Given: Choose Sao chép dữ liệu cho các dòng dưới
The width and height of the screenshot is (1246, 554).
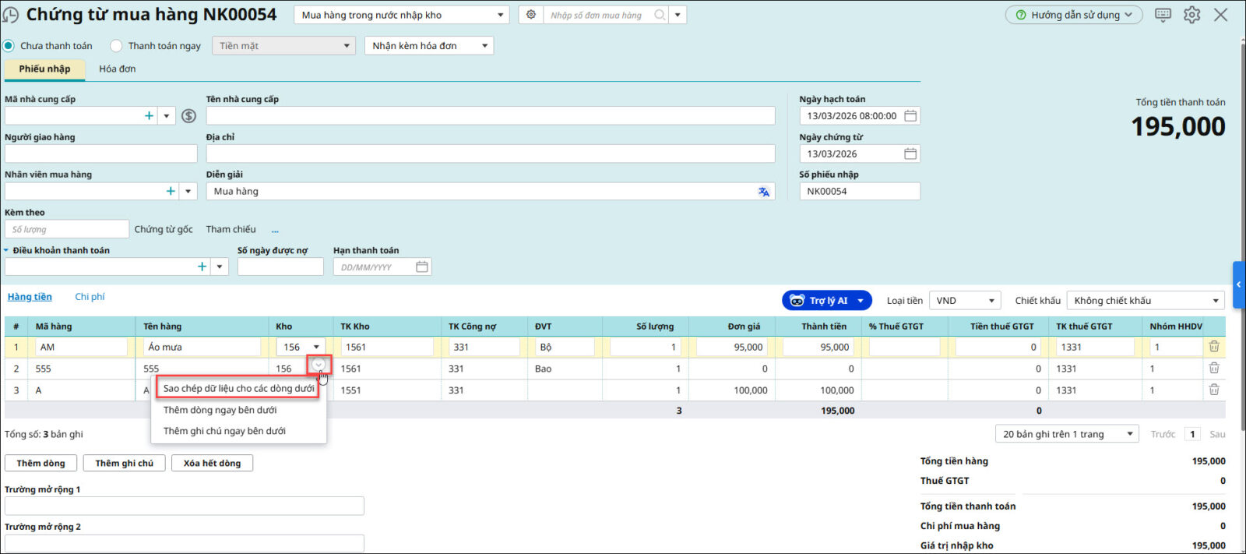Looking at the screenshot, I should [x=238, y=388].
